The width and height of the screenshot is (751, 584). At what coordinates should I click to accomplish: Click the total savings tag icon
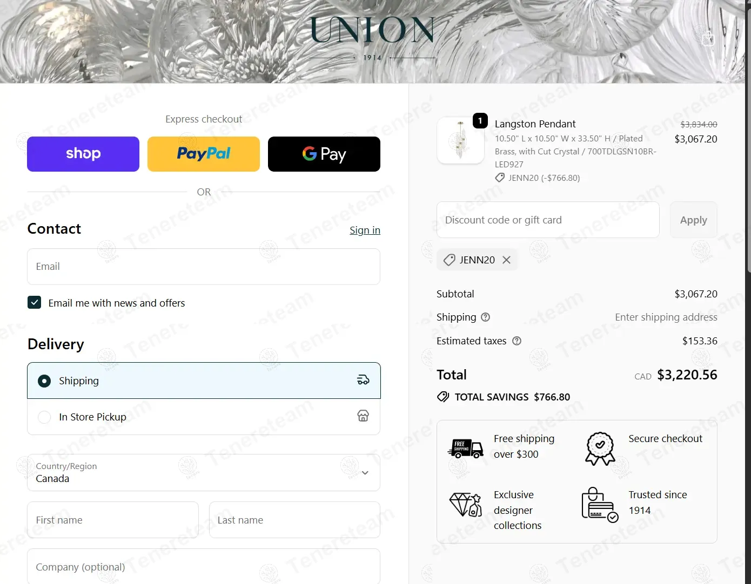pos(443,397)
